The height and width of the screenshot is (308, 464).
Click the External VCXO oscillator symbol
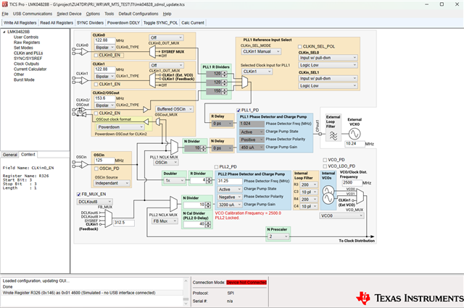tap(355, 134)
